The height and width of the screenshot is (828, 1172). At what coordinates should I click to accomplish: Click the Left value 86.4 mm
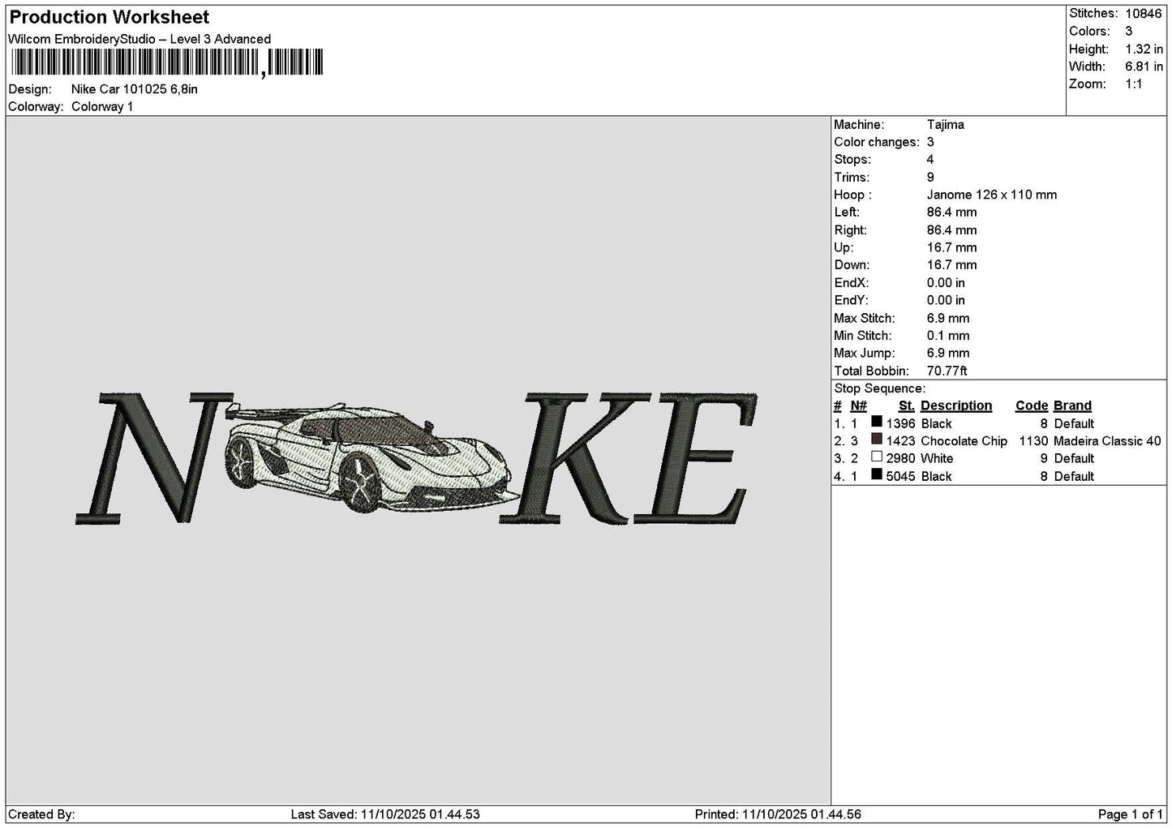click(952, 212)
